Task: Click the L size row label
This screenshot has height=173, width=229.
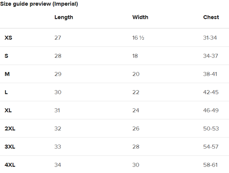Action: tap(6, 92)
